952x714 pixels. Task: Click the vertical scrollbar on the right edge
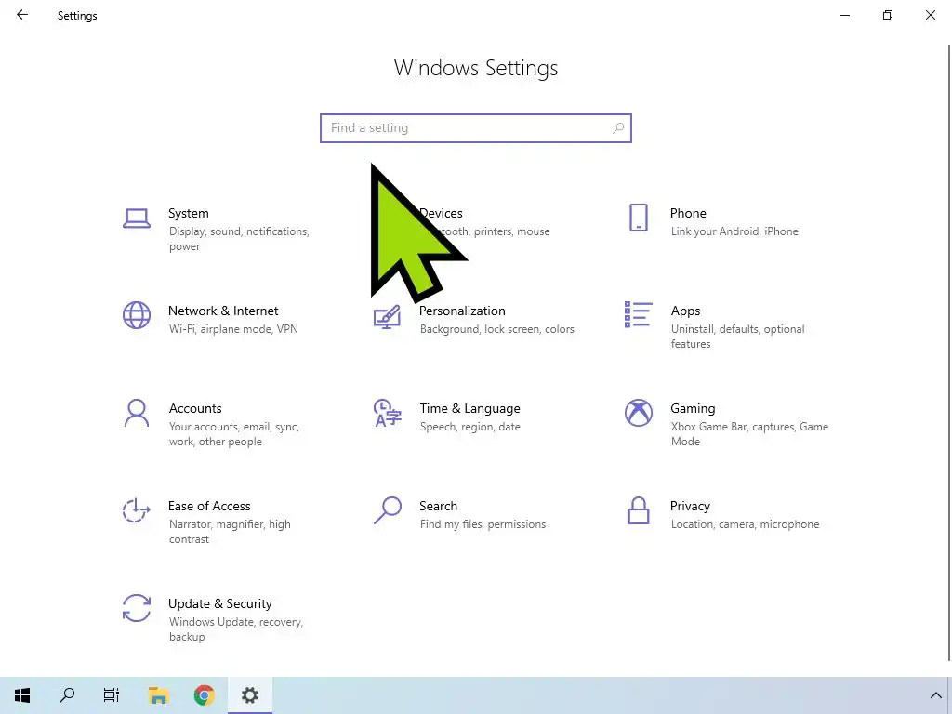coord(949,352)
